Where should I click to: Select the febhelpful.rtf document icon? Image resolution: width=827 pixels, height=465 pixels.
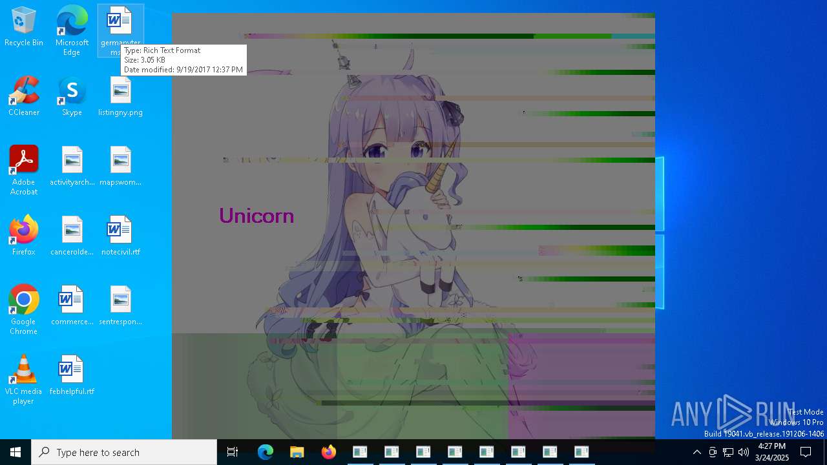click(x=72, y=377)
